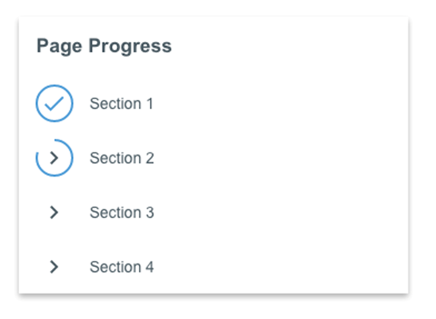
Task: Open Section 1 via its label
Action: tap(122, 103)
